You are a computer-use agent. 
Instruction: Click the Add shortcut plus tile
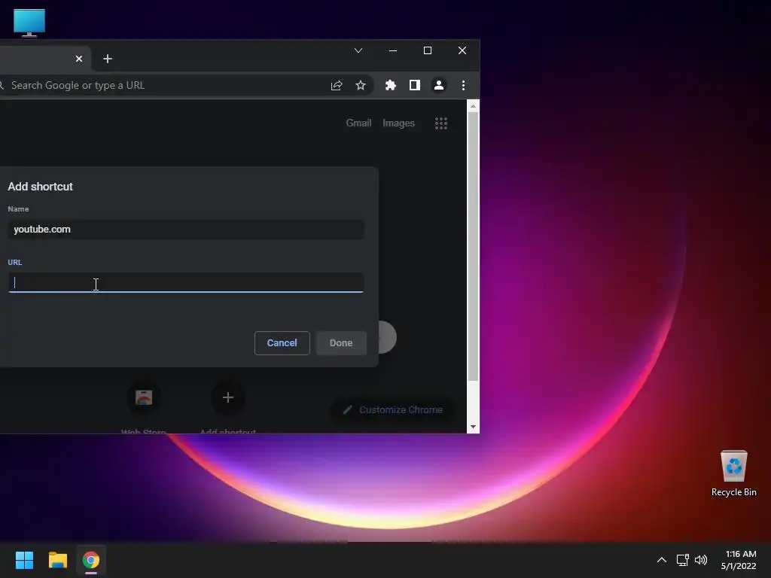coord(227,397)
